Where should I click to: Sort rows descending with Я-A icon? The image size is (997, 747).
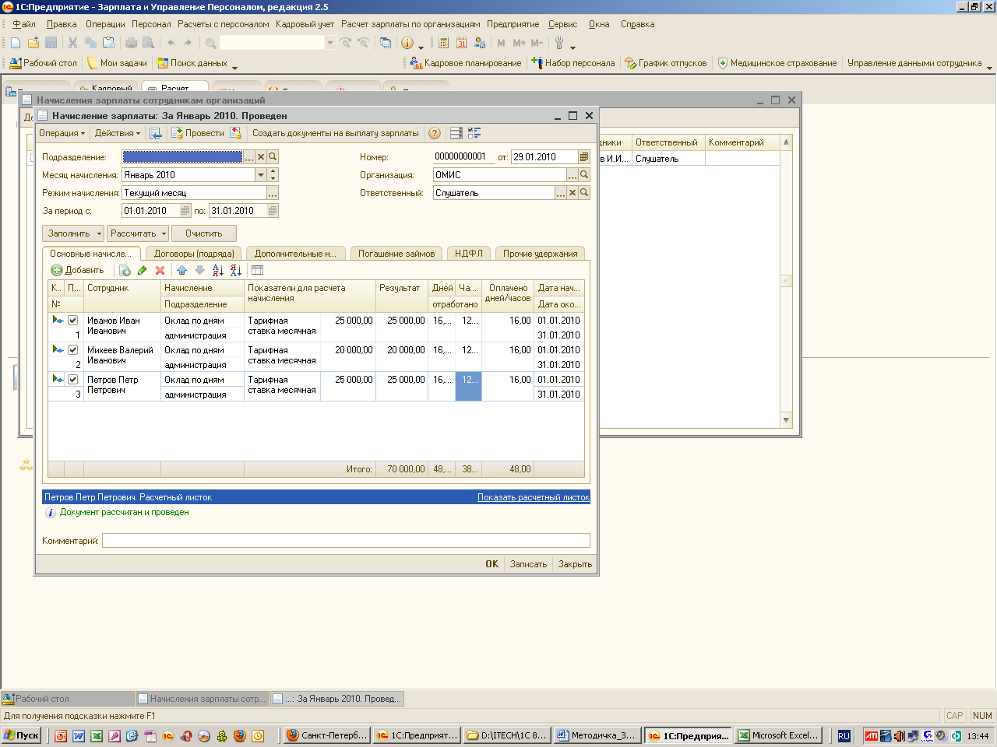point(236,270)
